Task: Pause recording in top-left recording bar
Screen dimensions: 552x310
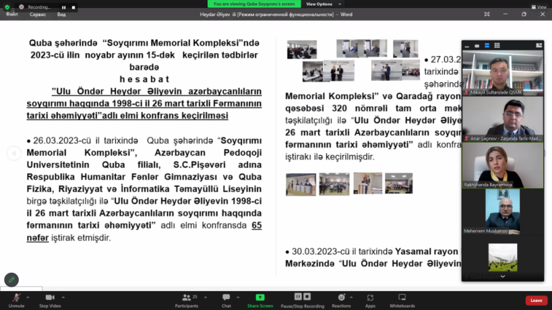Action: click(x=64, y=7)
